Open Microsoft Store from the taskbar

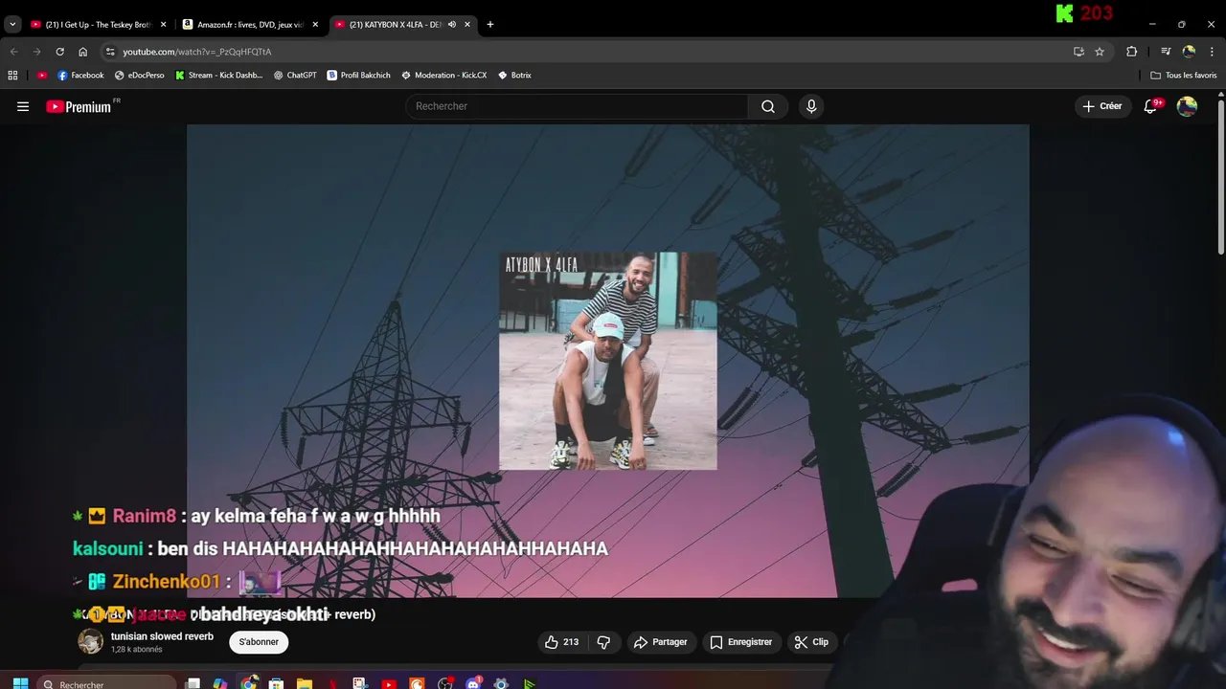tap(277, 683)
